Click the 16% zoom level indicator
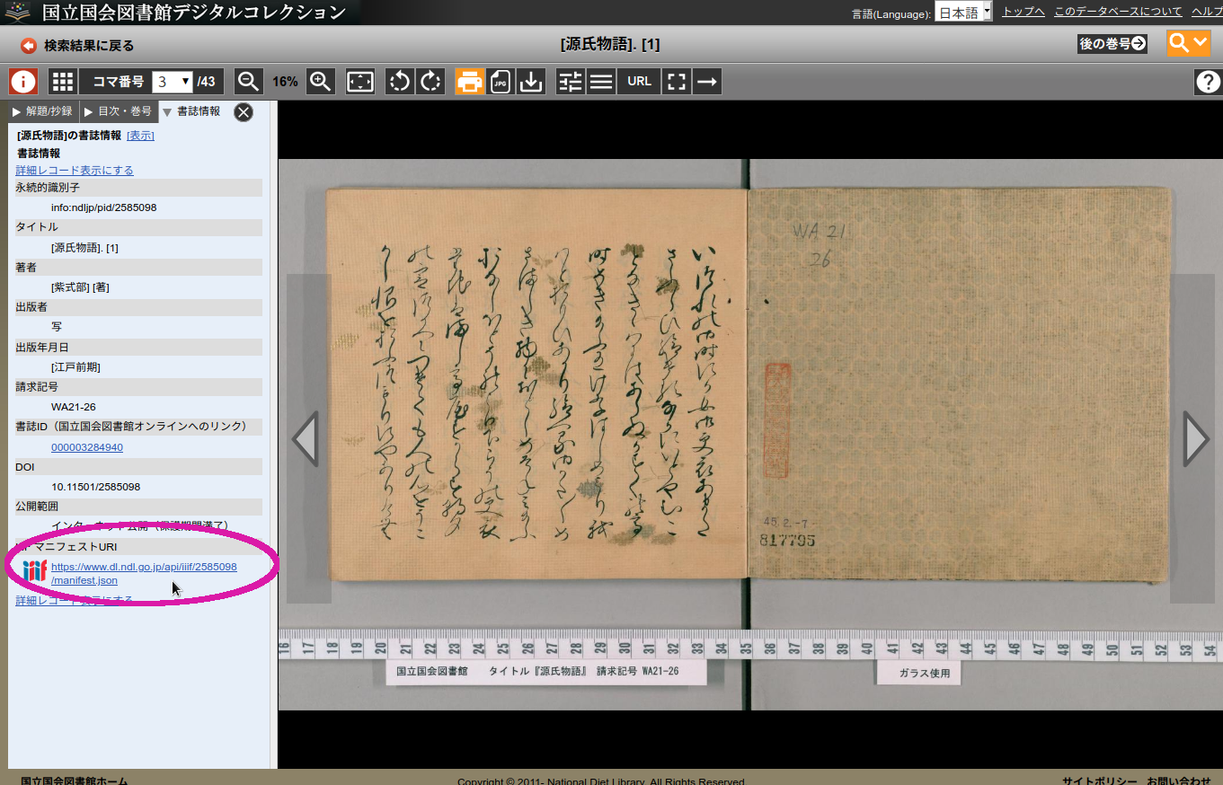The height and width of the screenshot is (785, 1223). (x=285, y=81)
